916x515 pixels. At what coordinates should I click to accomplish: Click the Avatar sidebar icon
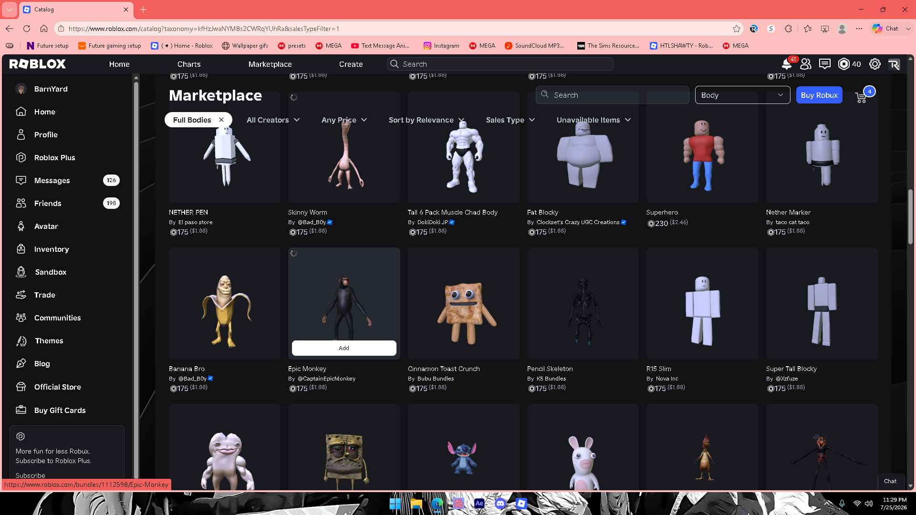21,227
